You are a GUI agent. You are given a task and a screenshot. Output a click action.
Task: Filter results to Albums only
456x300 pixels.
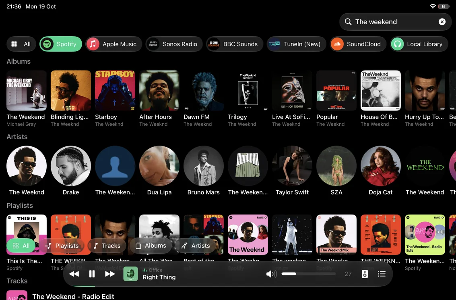coord(151,246)
